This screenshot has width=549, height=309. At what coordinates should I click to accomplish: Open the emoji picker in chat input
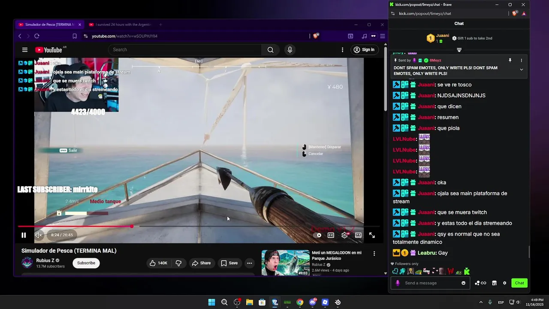point(464,283)
